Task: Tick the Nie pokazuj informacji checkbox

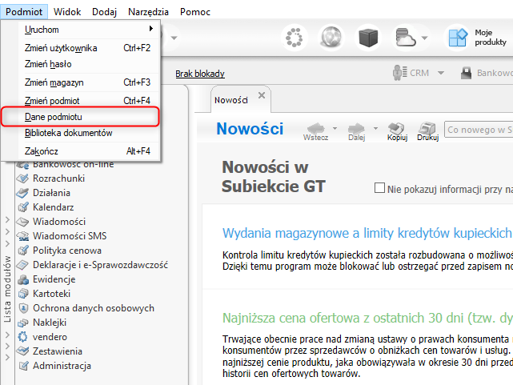Action: click(x=379, y=188)
